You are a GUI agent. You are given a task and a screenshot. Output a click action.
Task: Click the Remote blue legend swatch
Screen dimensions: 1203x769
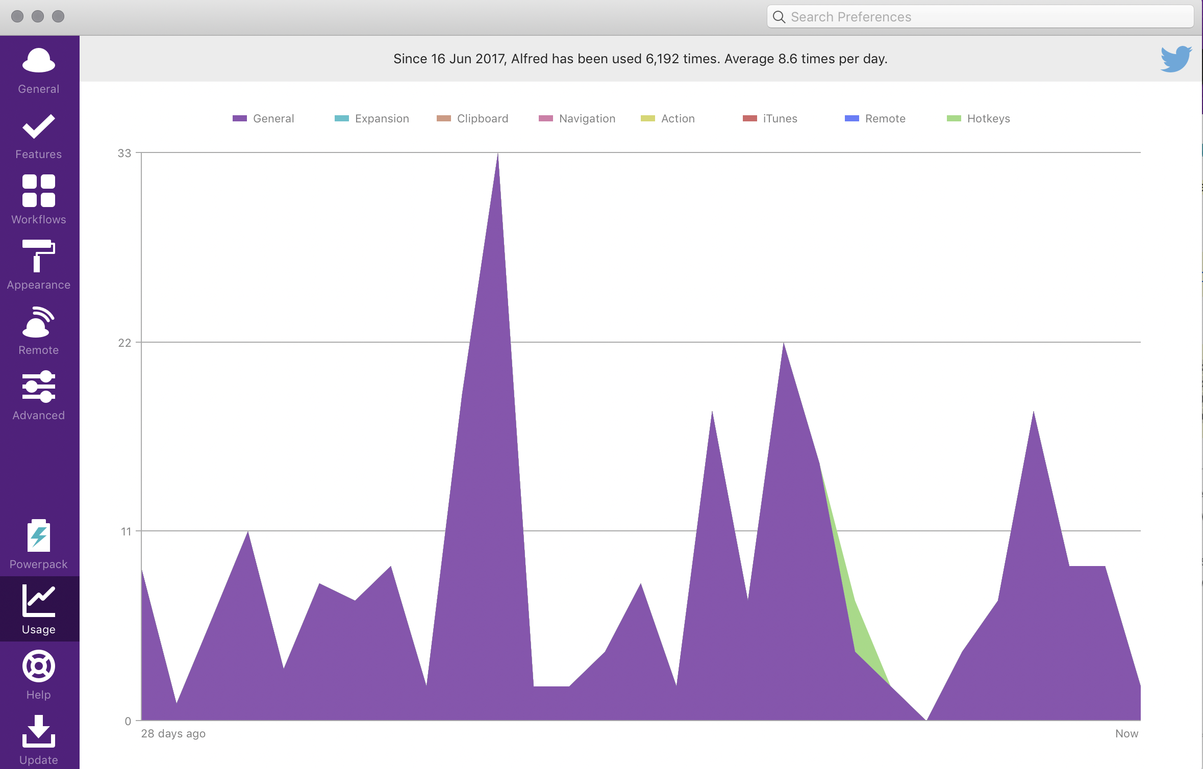coord(852,118)
